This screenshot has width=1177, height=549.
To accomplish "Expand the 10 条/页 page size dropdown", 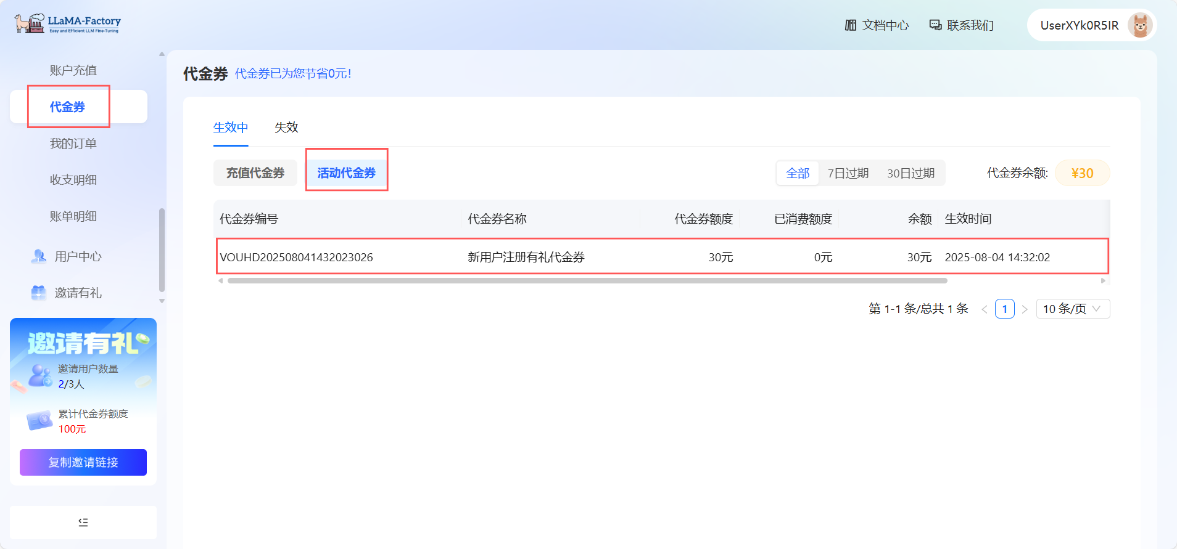I will click(x=1072, y=309).
